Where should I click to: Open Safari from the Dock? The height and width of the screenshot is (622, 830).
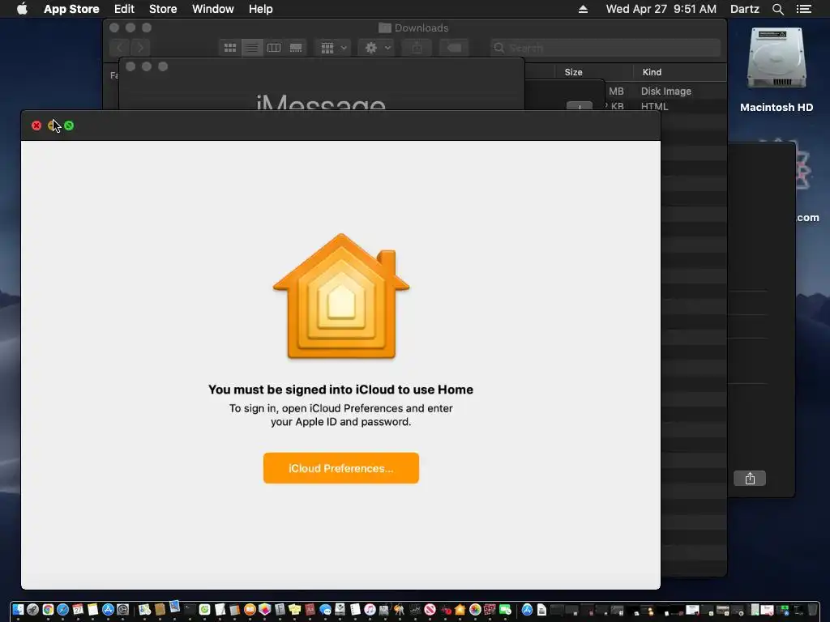pyautogui.click(x=62, y=609)
